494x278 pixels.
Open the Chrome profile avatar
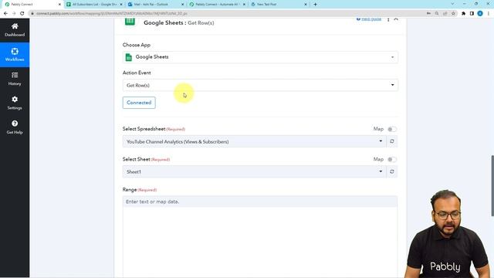tap(480, 14)
